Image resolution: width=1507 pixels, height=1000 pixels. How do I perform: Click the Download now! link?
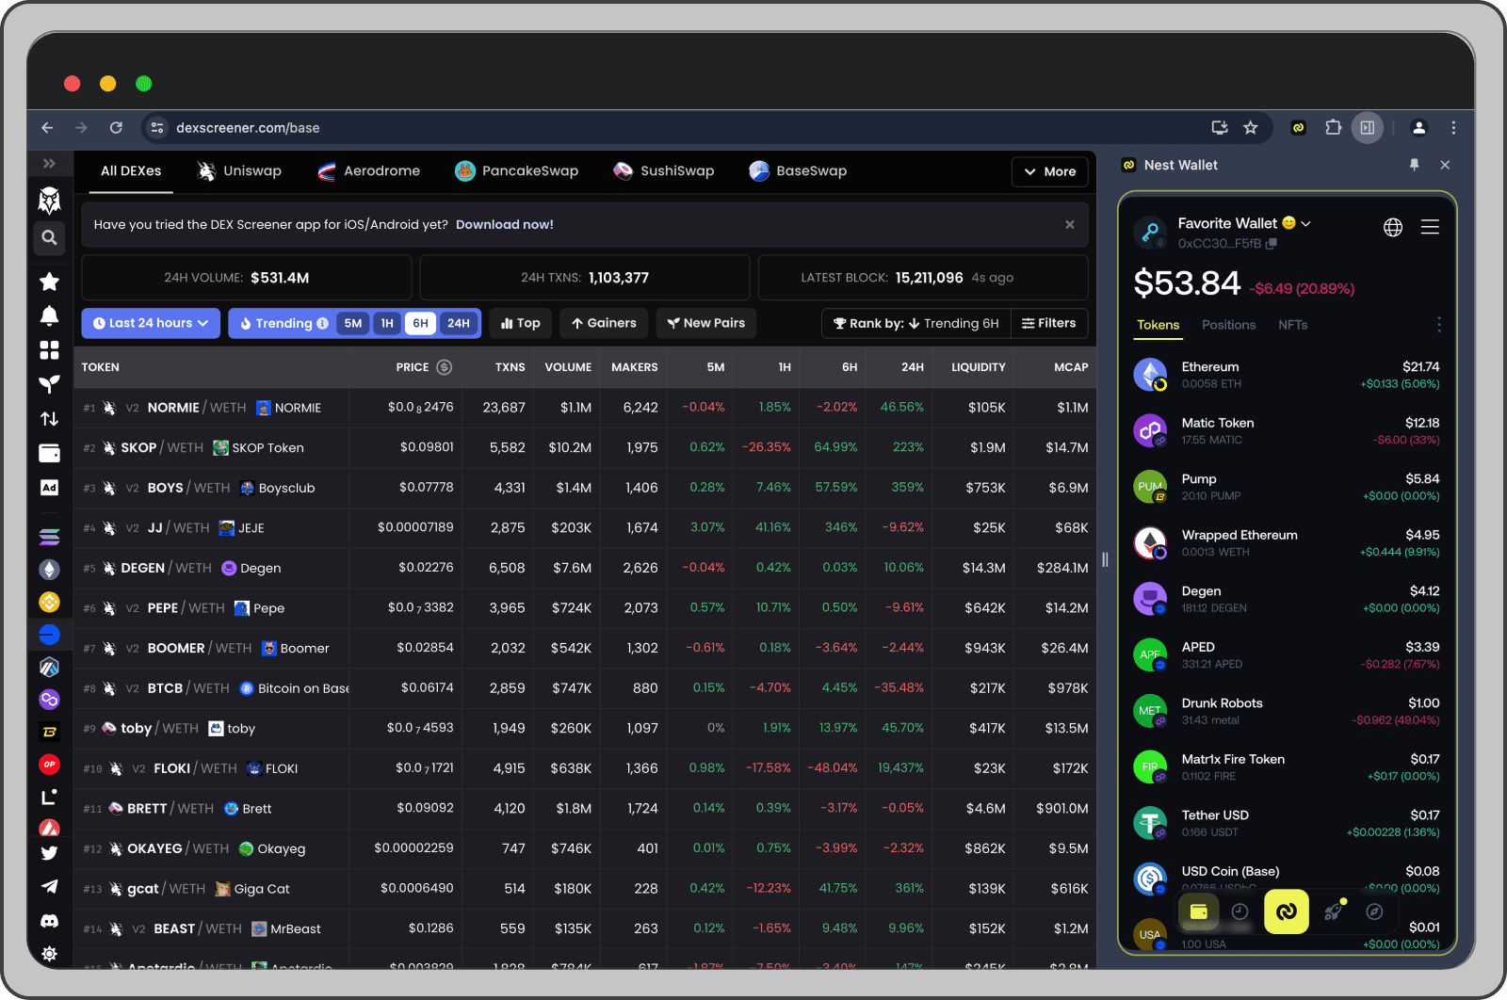(x=505, y=225)
